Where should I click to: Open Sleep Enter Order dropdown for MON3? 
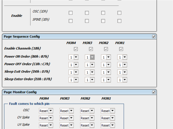point(90,80)
